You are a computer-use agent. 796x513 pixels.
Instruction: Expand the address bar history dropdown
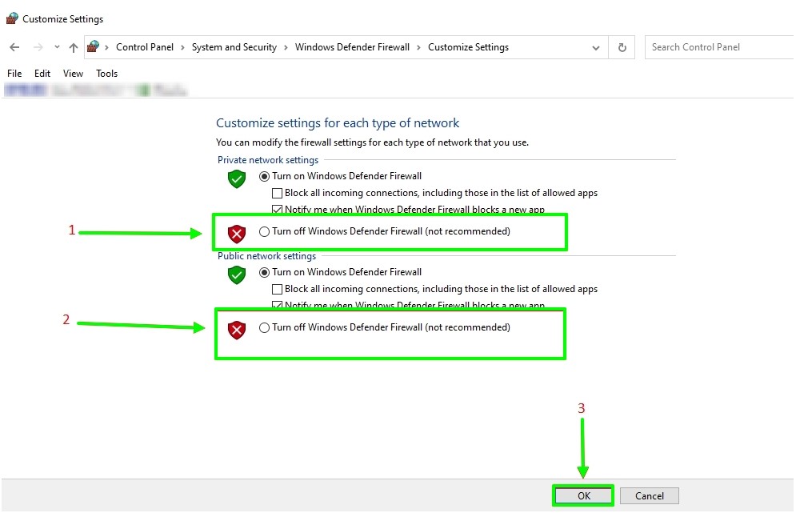(596, 48)
